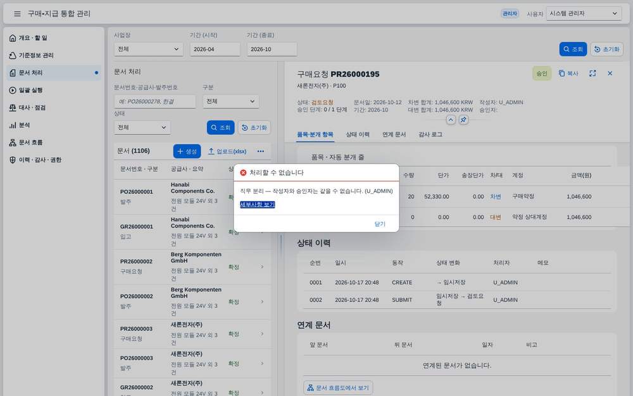Screen dimensions: 633x396
Task: Click the 대변 credit cell
Action: click(x=496, y=217)
